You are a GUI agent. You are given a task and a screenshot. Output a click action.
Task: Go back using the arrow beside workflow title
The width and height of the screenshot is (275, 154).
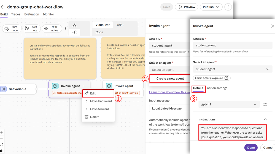(x=3, y=7)
